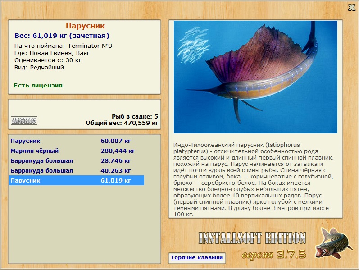Image resolution: width=359 pixels, height=270 pixels.
Task: Click the Общий вес 470,559 кг total
Action: (122, 123)
